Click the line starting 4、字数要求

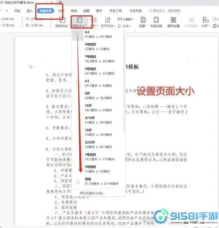click(x=58, y=128)
